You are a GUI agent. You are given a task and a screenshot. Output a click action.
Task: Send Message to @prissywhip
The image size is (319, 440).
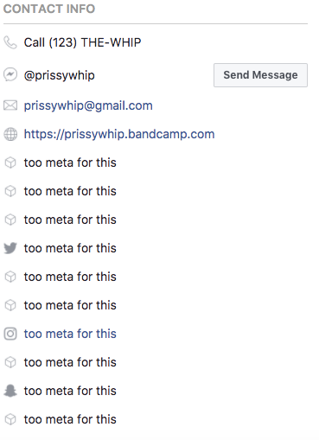coord(260,75)
